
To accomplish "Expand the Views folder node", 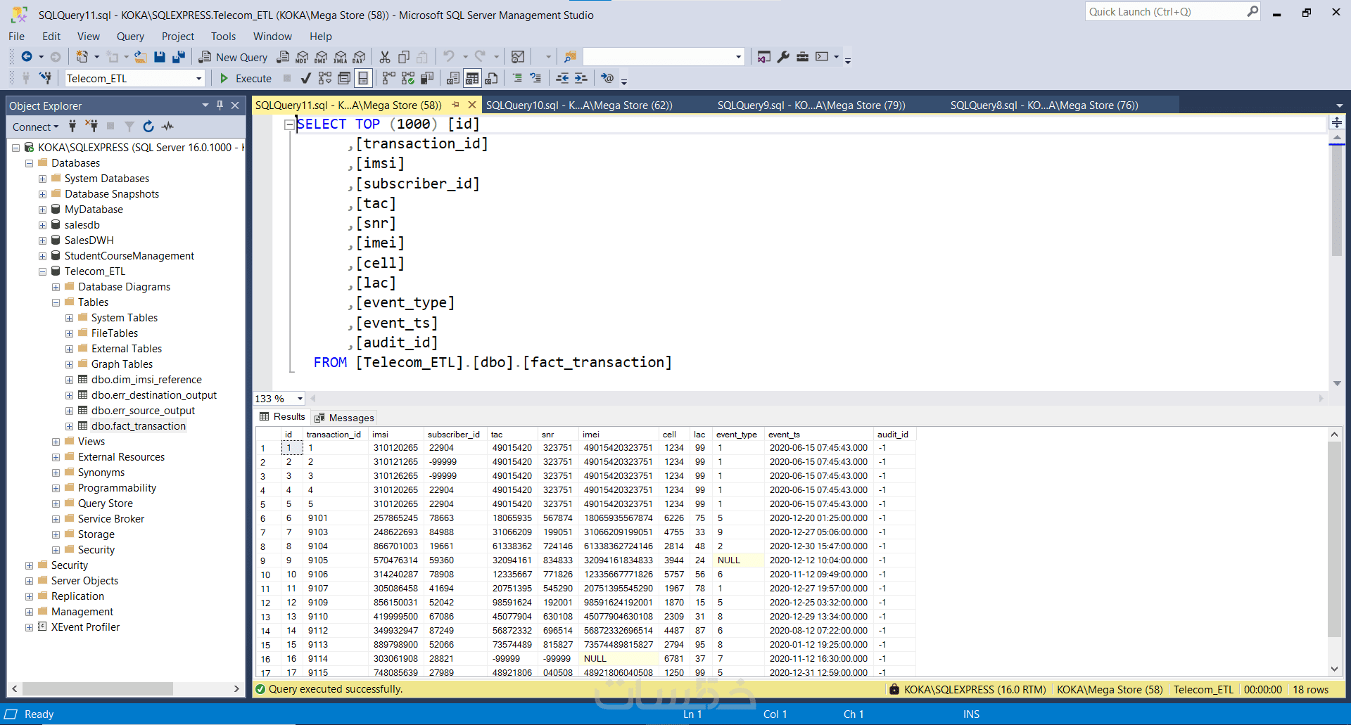I will pos(56,442).
